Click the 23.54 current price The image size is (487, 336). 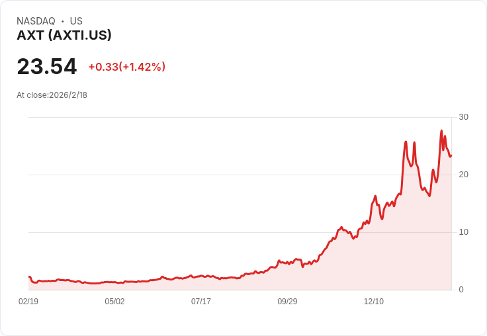point(46,66)
